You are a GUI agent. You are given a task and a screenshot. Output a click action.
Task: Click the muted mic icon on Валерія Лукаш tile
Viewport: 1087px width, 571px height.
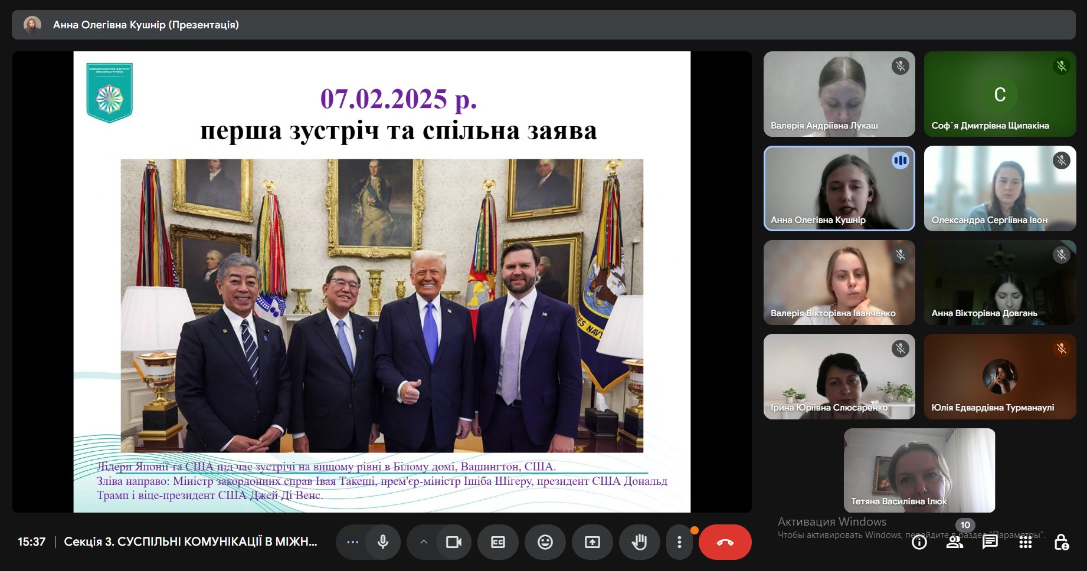coord(900,66)
